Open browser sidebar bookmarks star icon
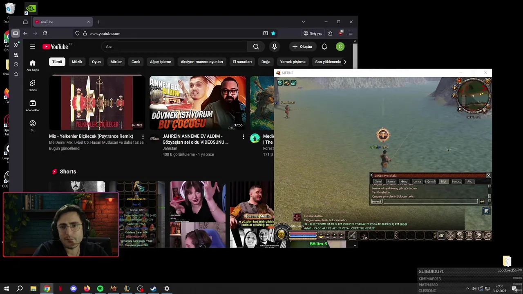The image size is (523, 294). [16, 74]
